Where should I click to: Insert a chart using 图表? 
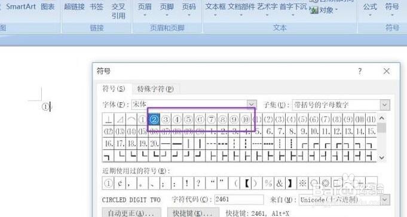click(x=48, y=7)
